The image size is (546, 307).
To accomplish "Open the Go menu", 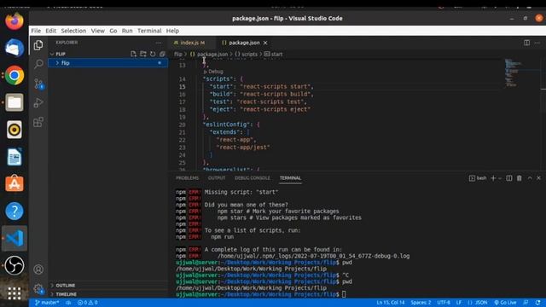I will 113,31.
